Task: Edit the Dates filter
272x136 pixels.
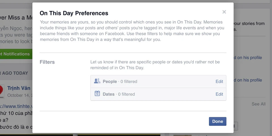Action: click(219, 94)
